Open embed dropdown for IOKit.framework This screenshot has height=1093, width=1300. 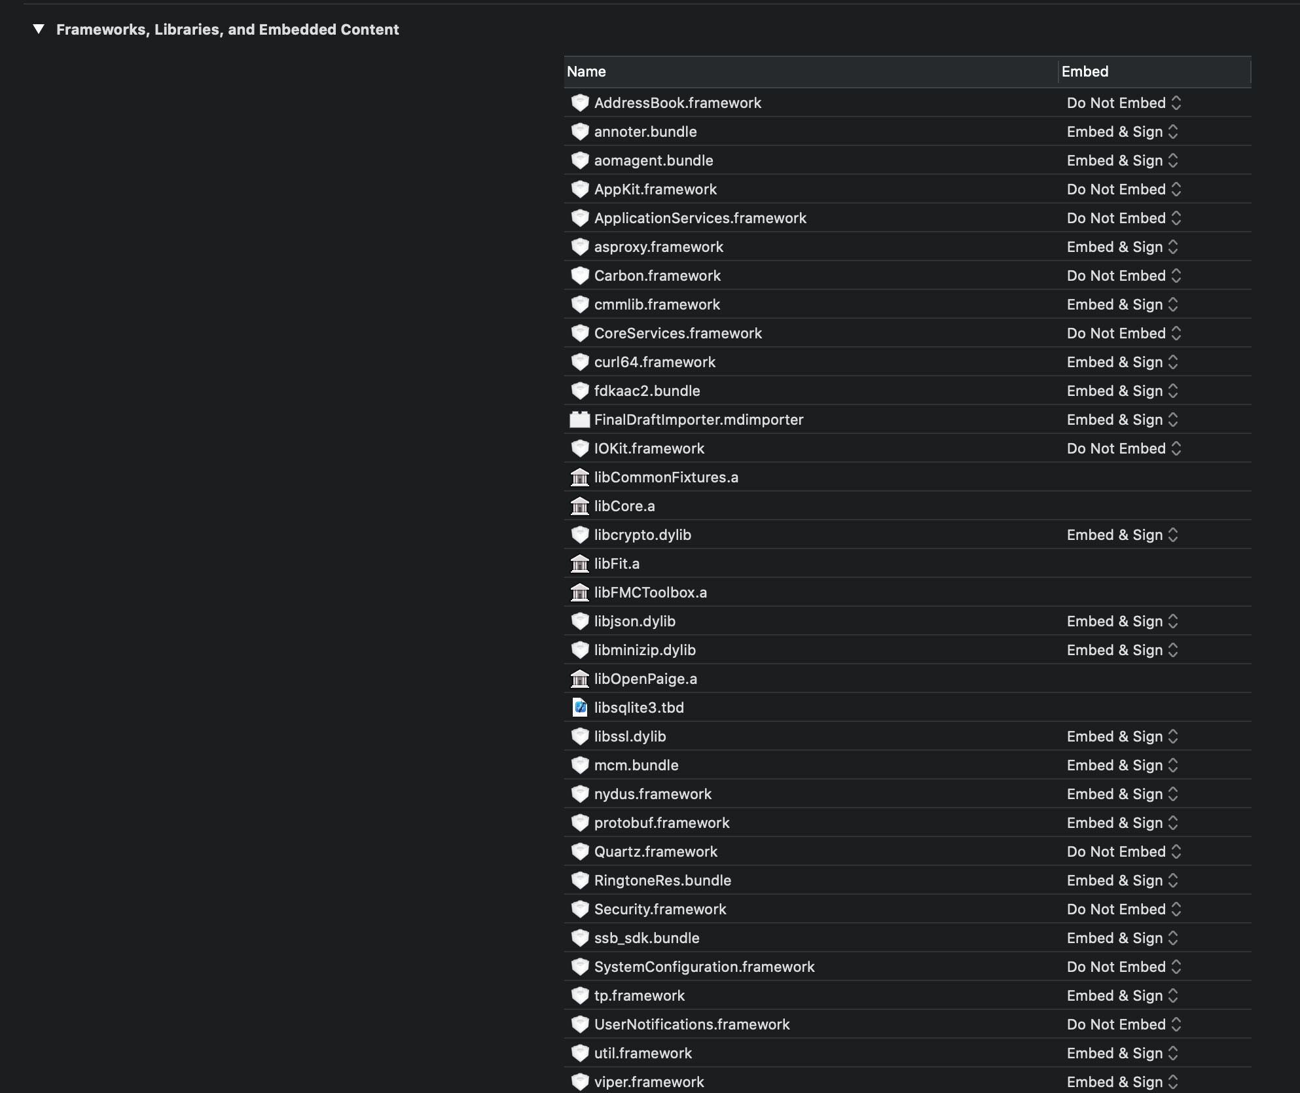(1124, 448)
